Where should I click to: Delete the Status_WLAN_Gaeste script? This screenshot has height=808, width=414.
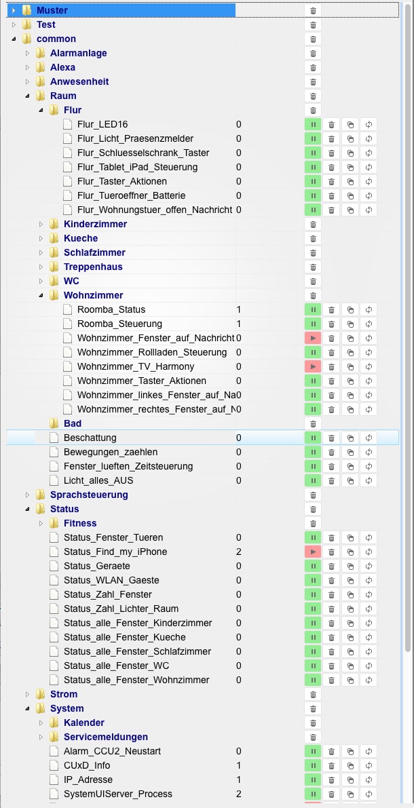pyautogui.click(x=331, y=580)
